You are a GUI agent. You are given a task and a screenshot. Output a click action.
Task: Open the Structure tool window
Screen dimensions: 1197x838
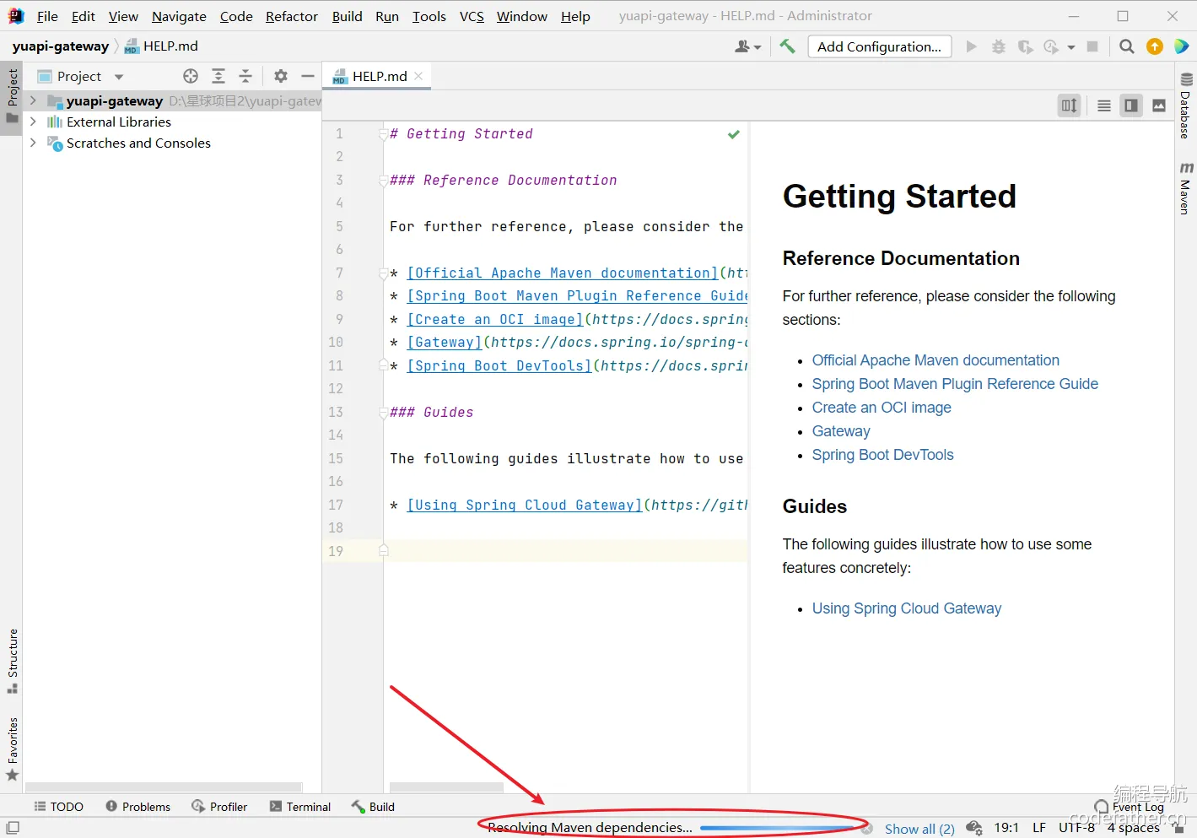pyautogui.click(x=13, y=661)
